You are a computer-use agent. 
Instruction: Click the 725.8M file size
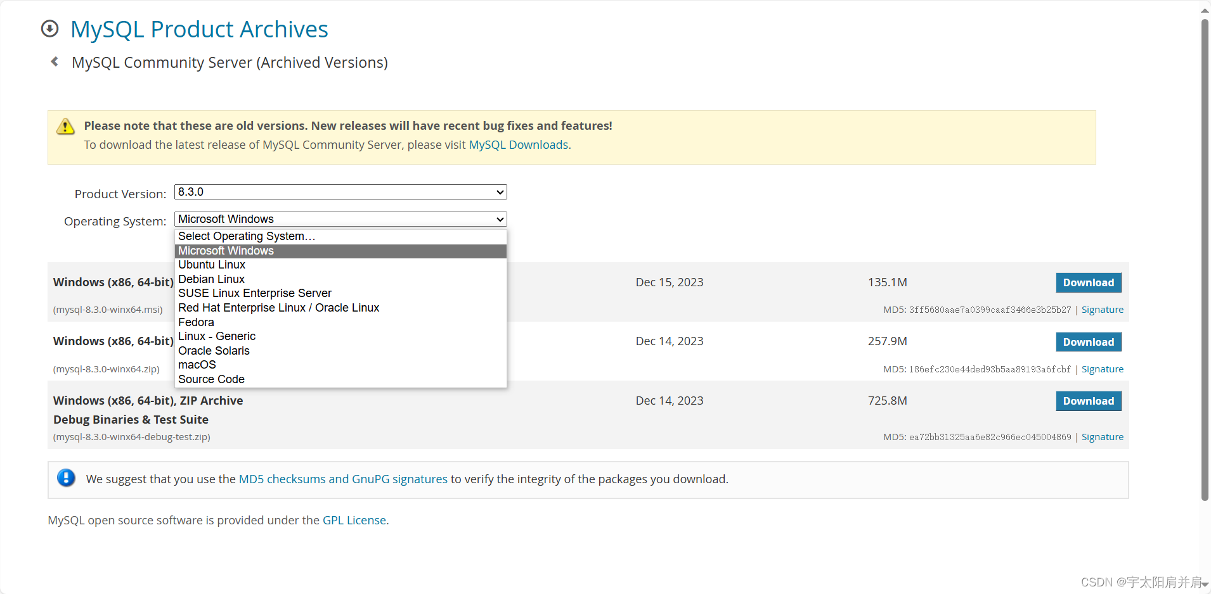(x=888, y=401)
